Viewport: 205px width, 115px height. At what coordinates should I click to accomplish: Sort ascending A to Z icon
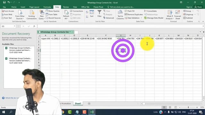pos(87,12)
